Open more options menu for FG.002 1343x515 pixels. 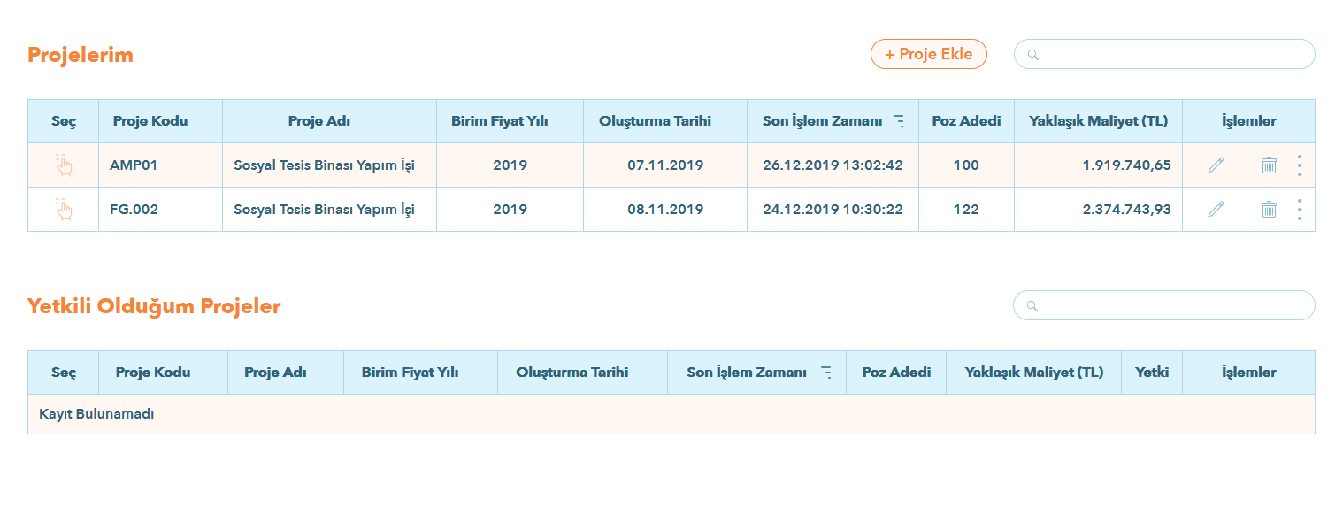coord(1299,210)
